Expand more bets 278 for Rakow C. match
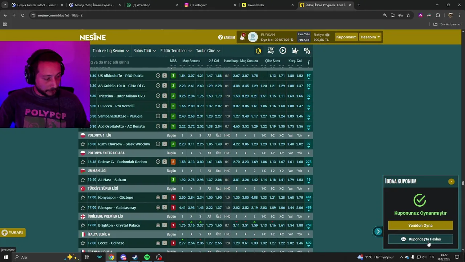The width and height of the screenshot is (465, 262). pos(308,162)
